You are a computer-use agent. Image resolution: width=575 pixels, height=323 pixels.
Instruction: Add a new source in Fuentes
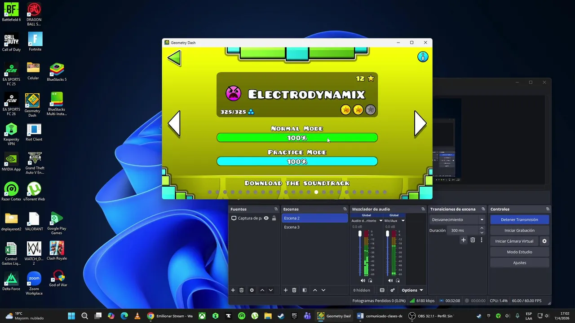[233, 290]
